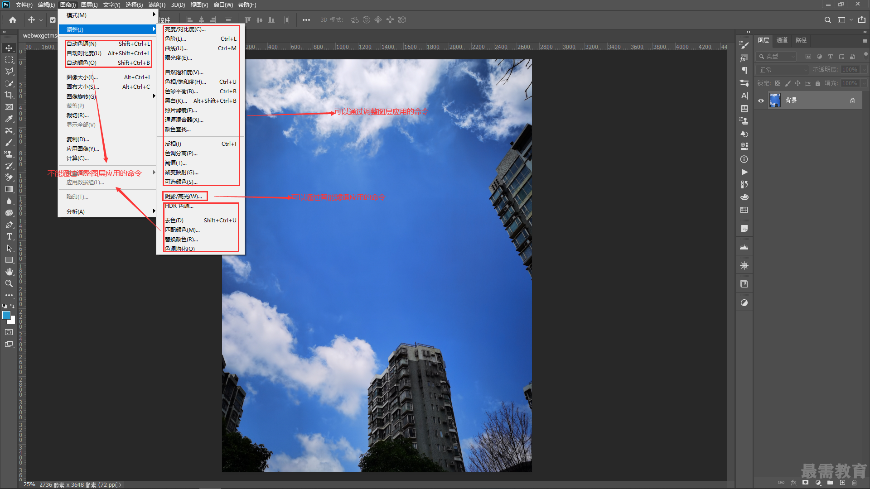Screen dimensions: 870x489
Task: Click 图像大小(I)... command
Action: pyautogui.click(x=107, y=77)
